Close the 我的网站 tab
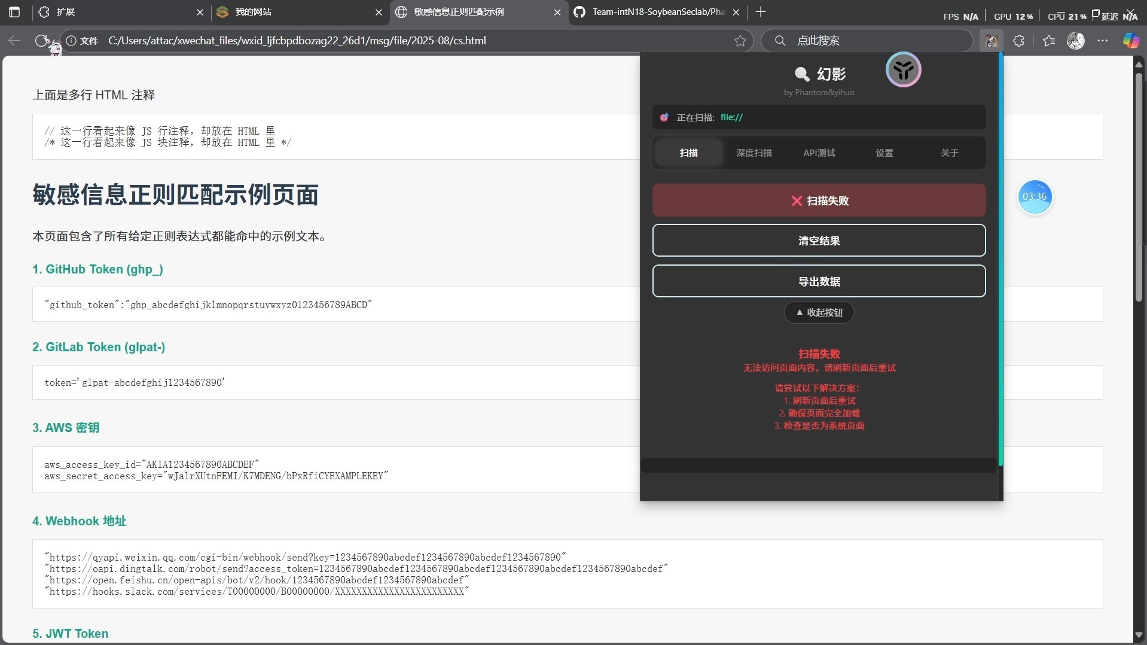Viewport: 1147px width, 645px height. click(x=379, y=12)
